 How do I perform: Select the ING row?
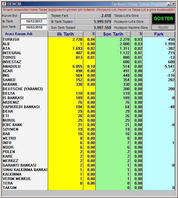(89, 75)
